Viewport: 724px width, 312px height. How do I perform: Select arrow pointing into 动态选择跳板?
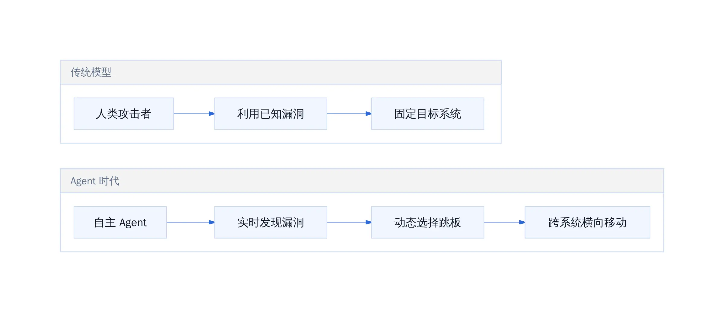pyautogui.click(x=349, y=222)
